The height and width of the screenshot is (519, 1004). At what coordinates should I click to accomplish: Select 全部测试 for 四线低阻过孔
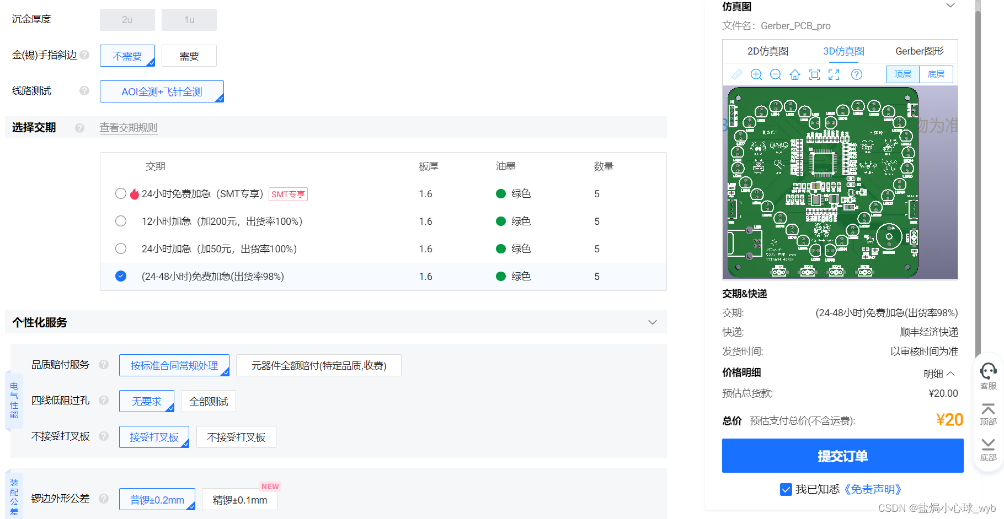209,401
